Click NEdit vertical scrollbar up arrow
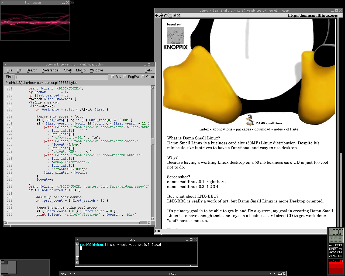This screenshot has height=276, width=345. 153,88
